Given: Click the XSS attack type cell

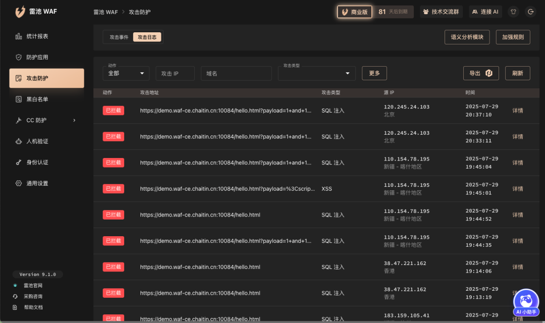Looking at the screenshot, I should pos(326,189).
